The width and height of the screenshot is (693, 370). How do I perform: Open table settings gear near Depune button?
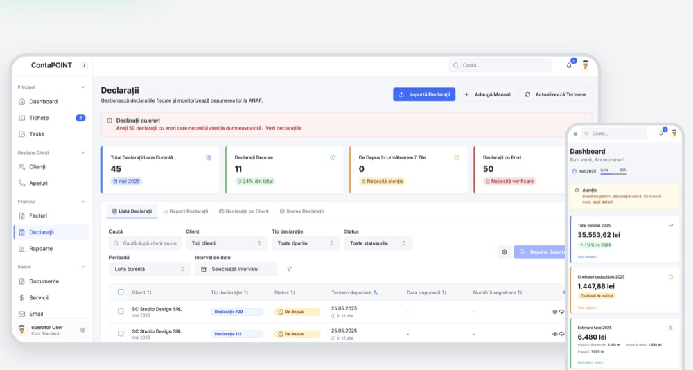(505, 252)
